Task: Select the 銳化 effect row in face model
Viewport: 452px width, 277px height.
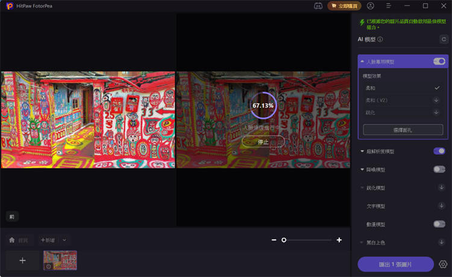Action: 403,112
